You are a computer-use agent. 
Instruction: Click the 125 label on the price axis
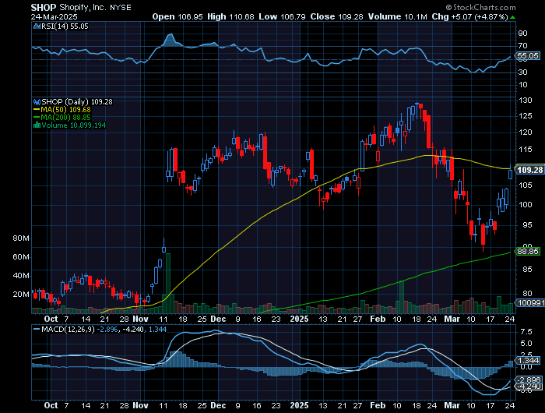coord(526,116)
